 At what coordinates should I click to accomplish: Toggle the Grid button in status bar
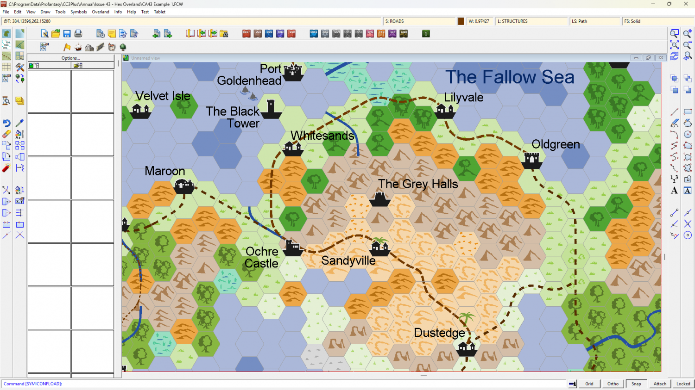click(589, 384)
